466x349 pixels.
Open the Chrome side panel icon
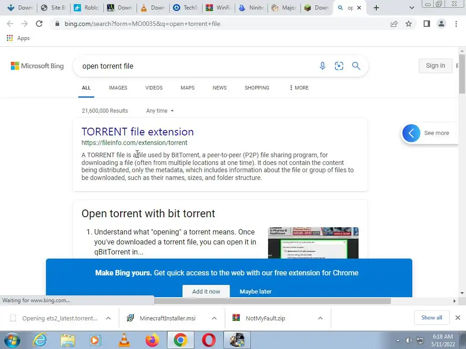pyautogui.click(x=427, y=24)
